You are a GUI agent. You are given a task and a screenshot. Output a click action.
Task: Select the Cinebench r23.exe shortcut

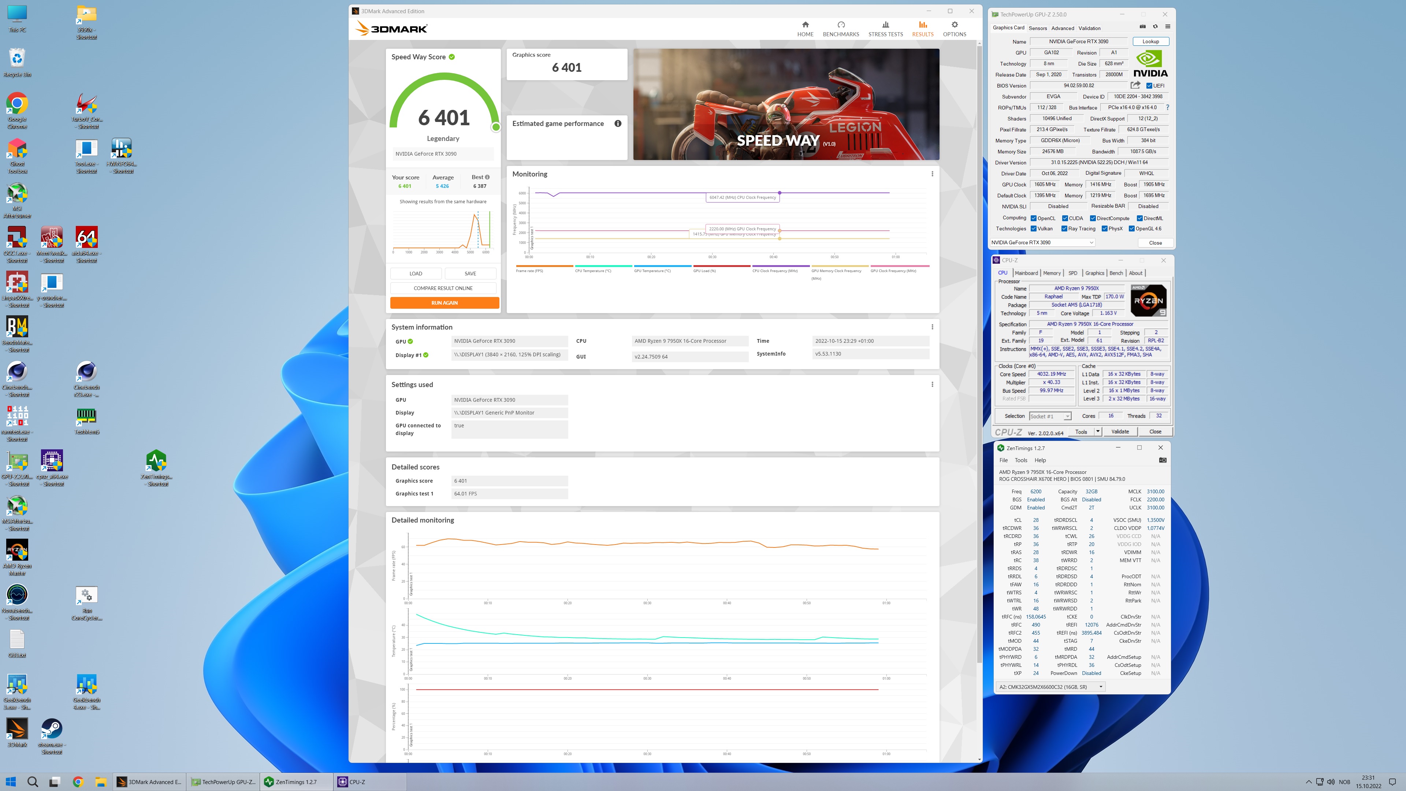[87, 379]
